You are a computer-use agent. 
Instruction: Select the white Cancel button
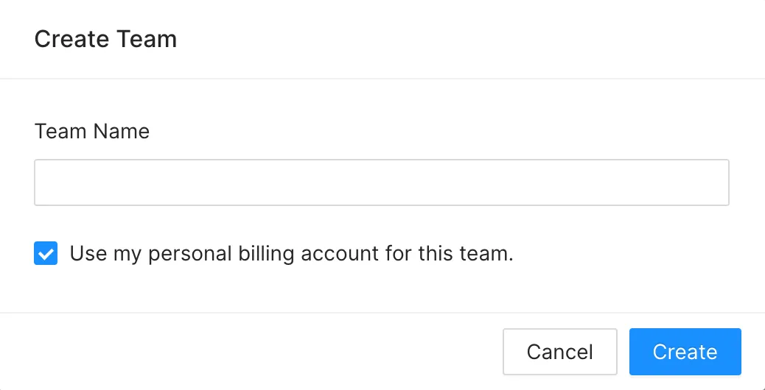pos(560,352)
